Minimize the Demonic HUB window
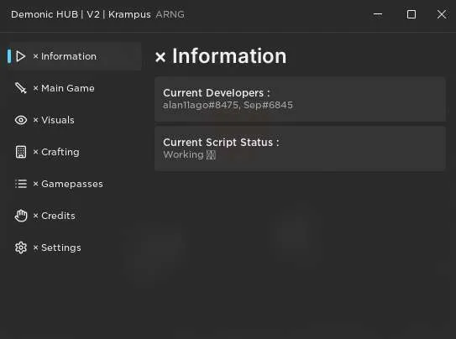The width and height of the screenshot is (456, 339). point(378,14)
